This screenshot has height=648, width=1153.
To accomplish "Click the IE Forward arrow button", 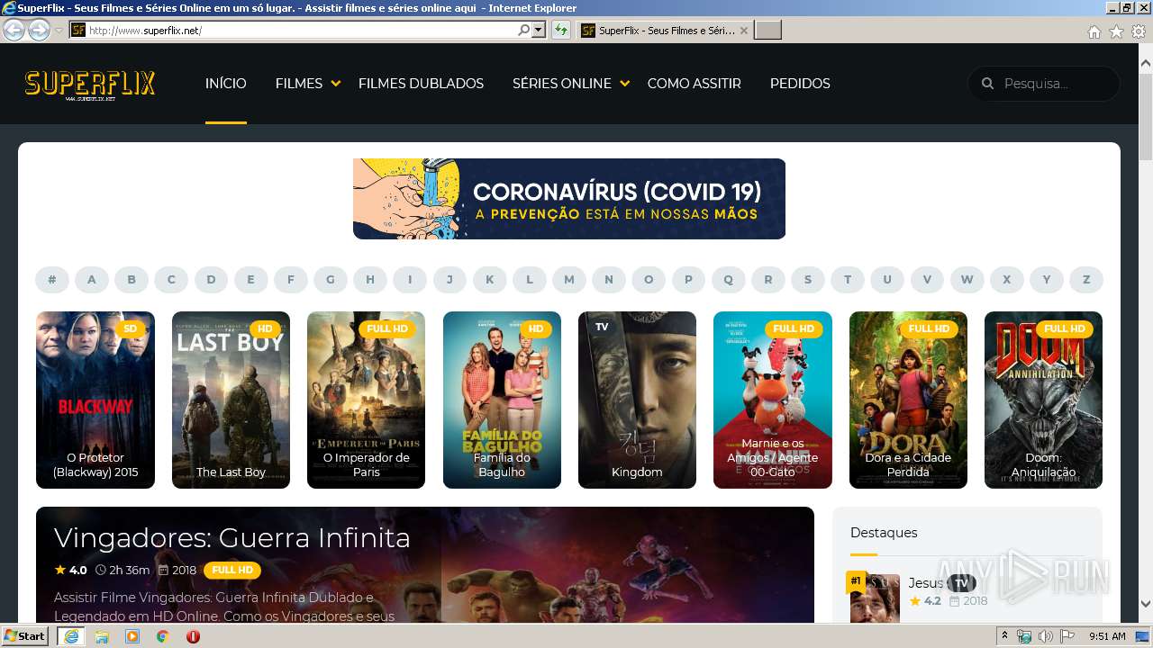I will coord(39,30).
